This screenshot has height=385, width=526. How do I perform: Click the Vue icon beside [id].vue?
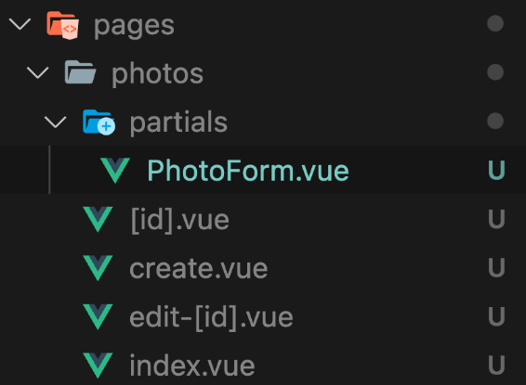click(x=98, y=219)
